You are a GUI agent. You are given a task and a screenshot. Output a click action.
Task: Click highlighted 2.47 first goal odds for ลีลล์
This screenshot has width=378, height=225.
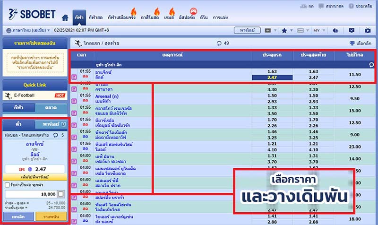coord(272,78)
